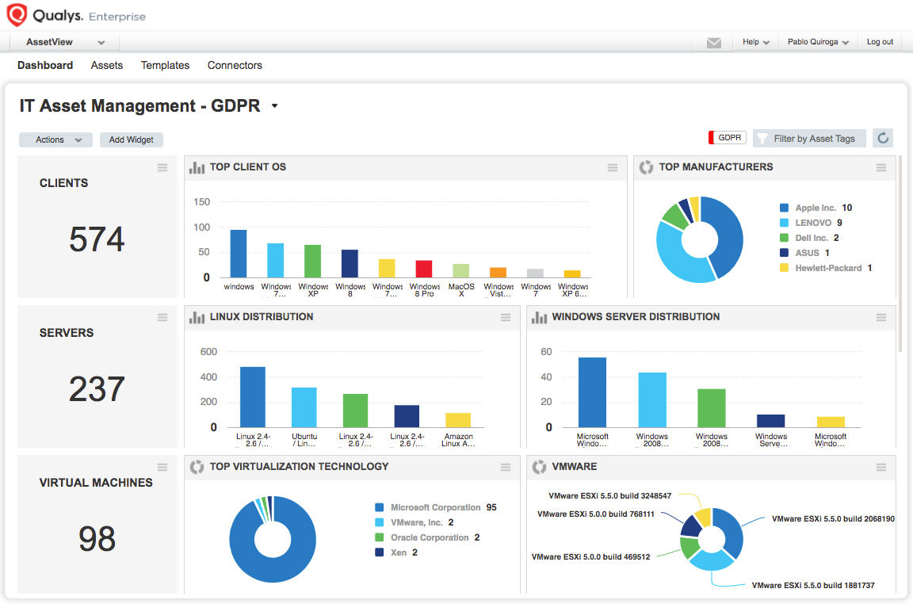Open WINDOWS SERVER DISTRIBUTION widget menu icon
Screen dimensions: 913x604
pos(881,317)
